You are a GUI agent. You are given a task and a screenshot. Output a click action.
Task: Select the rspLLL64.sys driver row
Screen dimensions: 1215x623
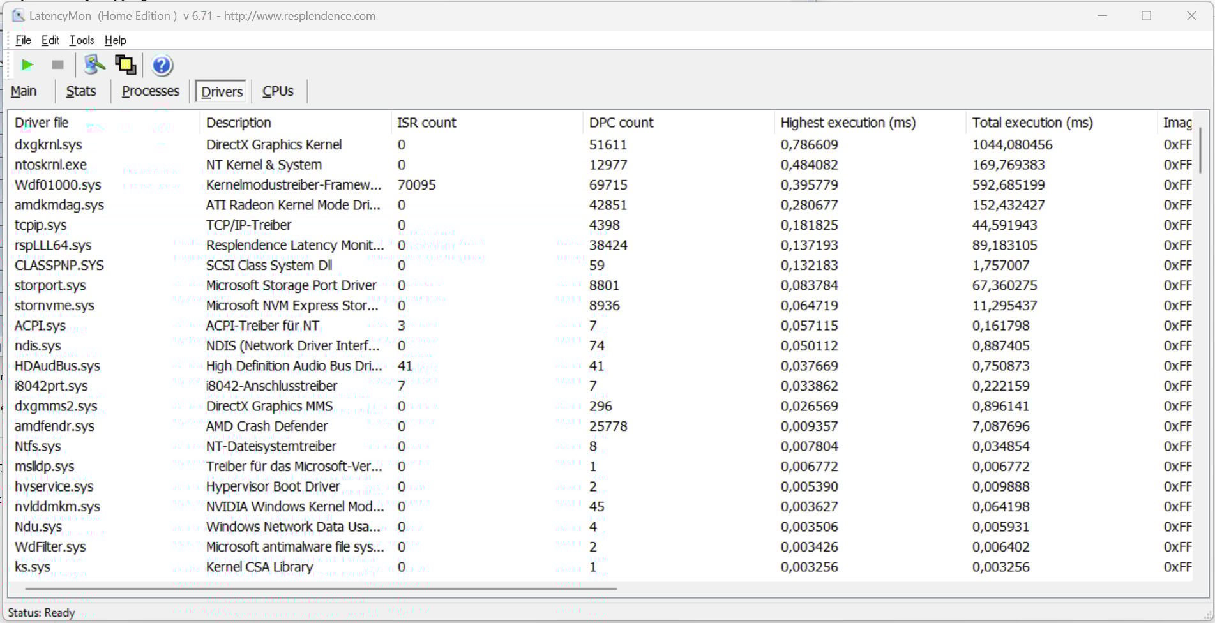point(600,245)
